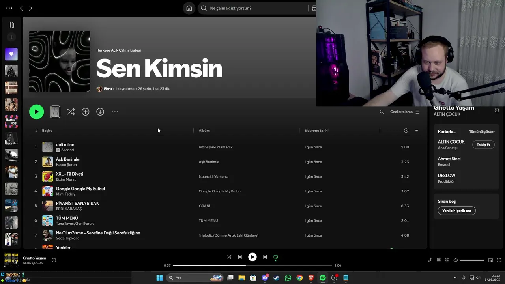The width and height of the screenshot is (505, 284).
Task: Click the Sen Kimsin playlist cover image
Action: pyautogui.click(x=60, y=61)
